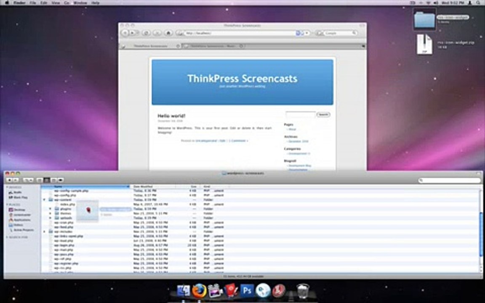This screenshot has height=303, width=485.
Task: Click the blog Search button
Action: 323,115
